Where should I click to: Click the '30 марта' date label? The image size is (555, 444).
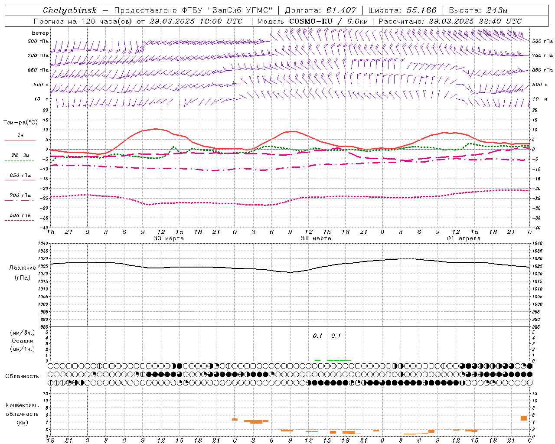pyautogui.click(x=169, y=238)
